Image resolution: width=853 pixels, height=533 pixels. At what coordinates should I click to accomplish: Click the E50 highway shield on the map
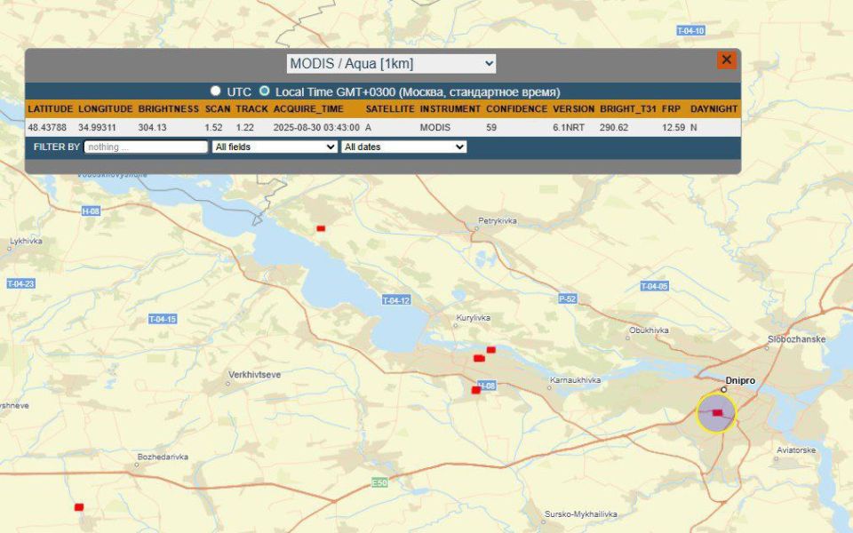point(379,482)
